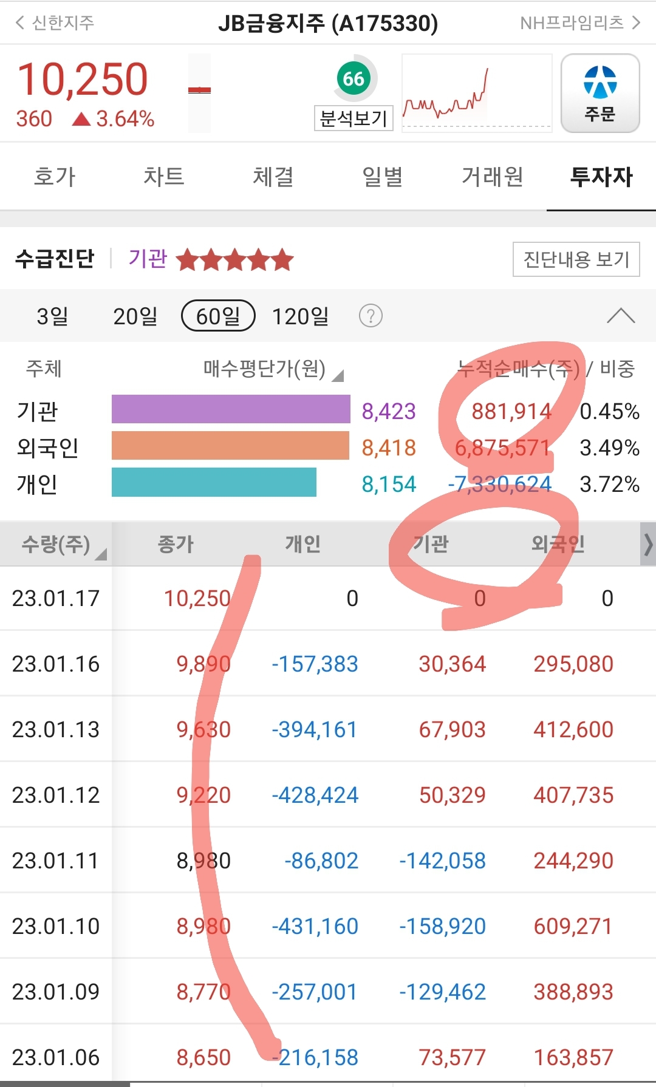
Task: Select the 23.01.12 date row
Action: (x=328, y=795)
